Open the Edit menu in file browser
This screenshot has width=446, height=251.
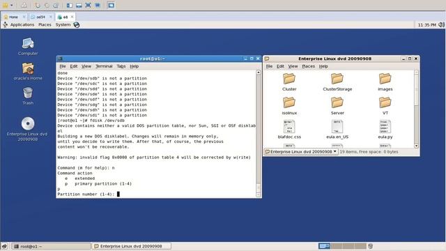tap(280, 66)
